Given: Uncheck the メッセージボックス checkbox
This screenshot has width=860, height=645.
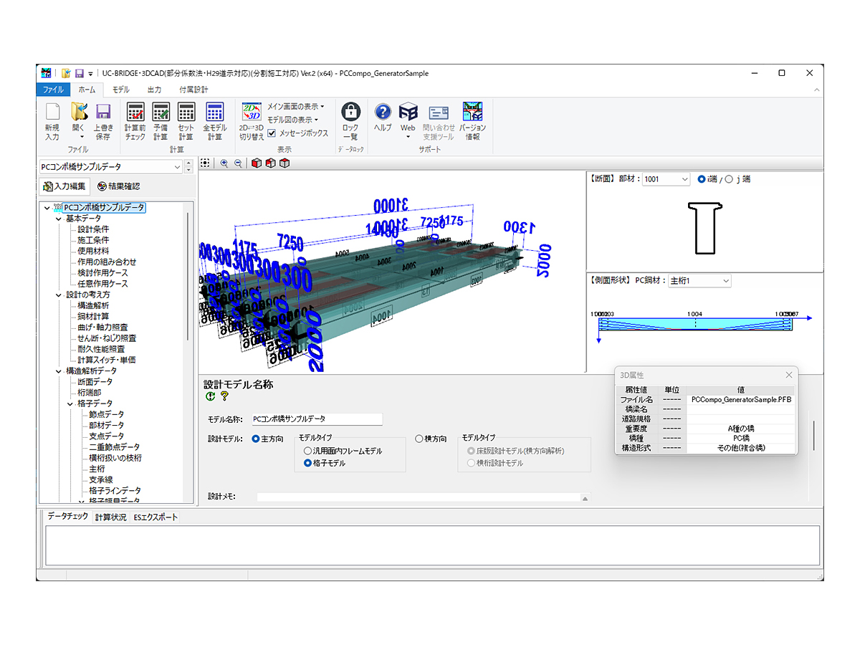Looking at the screenshot, I should click(x=270, y=133).
